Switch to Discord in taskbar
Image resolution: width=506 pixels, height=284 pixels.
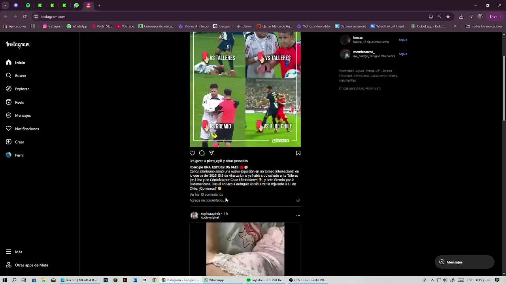point(79,280)
